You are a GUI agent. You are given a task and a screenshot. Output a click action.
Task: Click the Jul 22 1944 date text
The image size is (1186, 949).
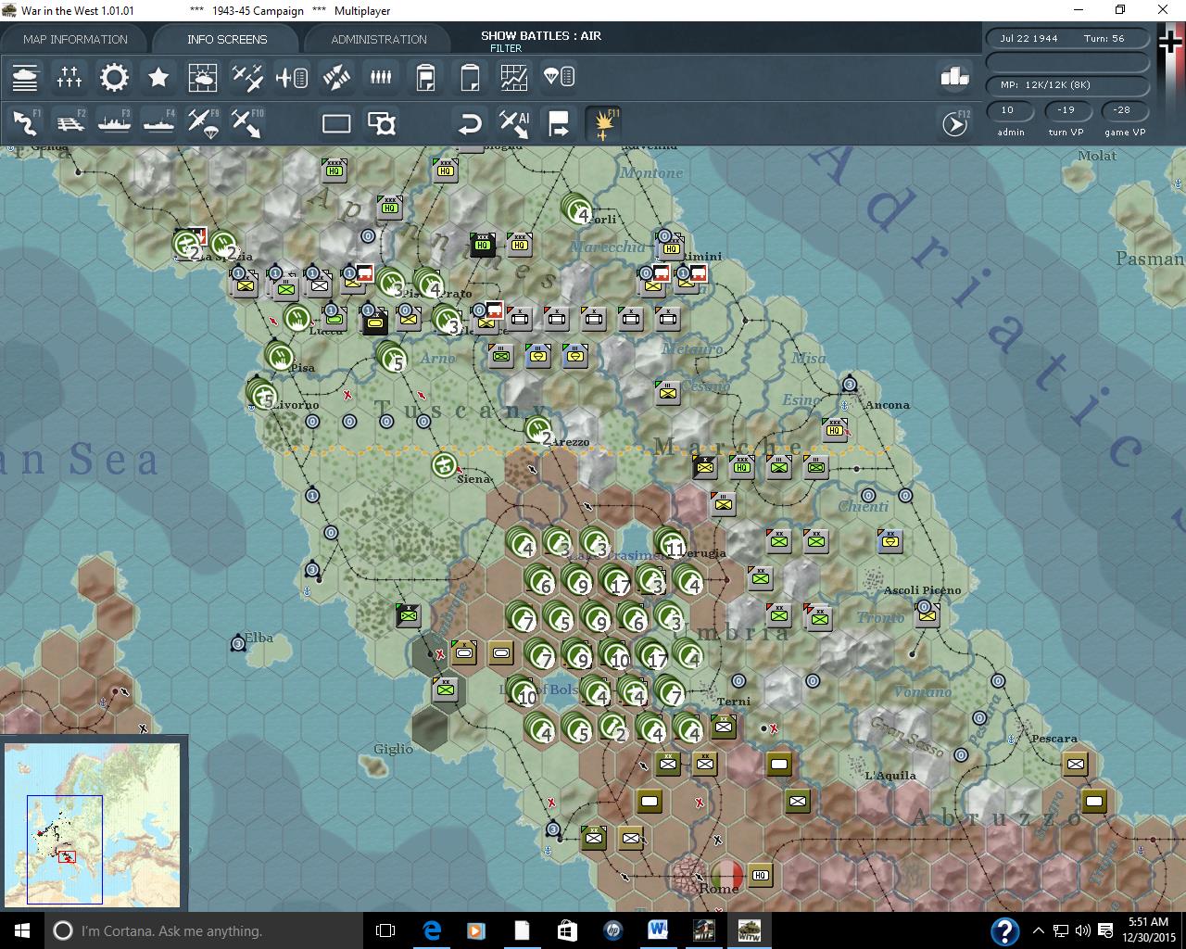(x=1028, y=38)
